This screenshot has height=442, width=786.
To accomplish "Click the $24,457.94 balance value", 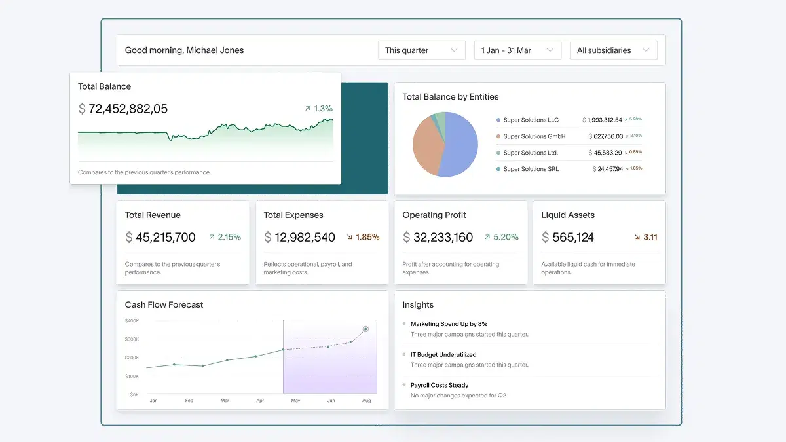I will pyautogui.click(x=608, y=169).
